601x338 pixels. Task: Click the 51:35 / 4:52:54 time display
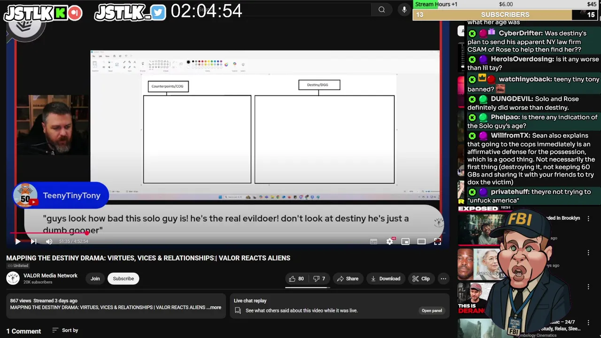click(x=73, y=241)
